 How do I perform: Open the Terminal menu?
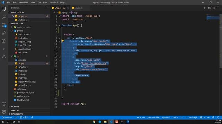pyautogui.click(x=54, y=2)
